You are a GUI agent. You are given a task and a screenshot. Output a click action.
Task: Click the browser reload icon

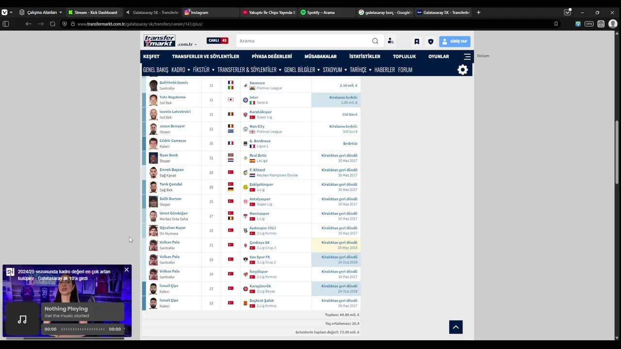[52, 24]
